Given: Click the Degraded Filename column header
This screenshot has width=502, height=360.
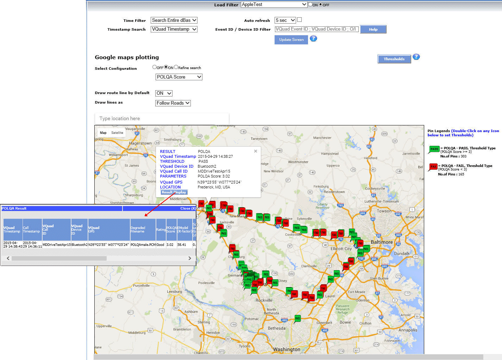Looking at the screenshot, I should click(x=143, y=230).
